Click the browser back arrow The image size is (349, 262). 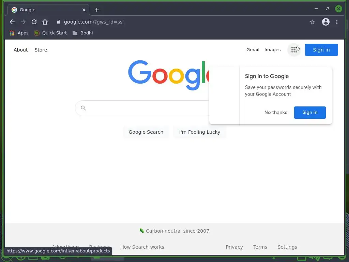point(12,22)
